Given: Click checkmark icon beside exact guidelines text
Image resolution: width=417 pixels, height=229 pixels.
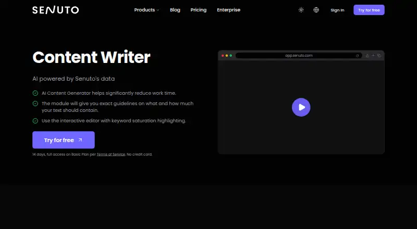Looking at the screenshot, I should coord(35,104).
